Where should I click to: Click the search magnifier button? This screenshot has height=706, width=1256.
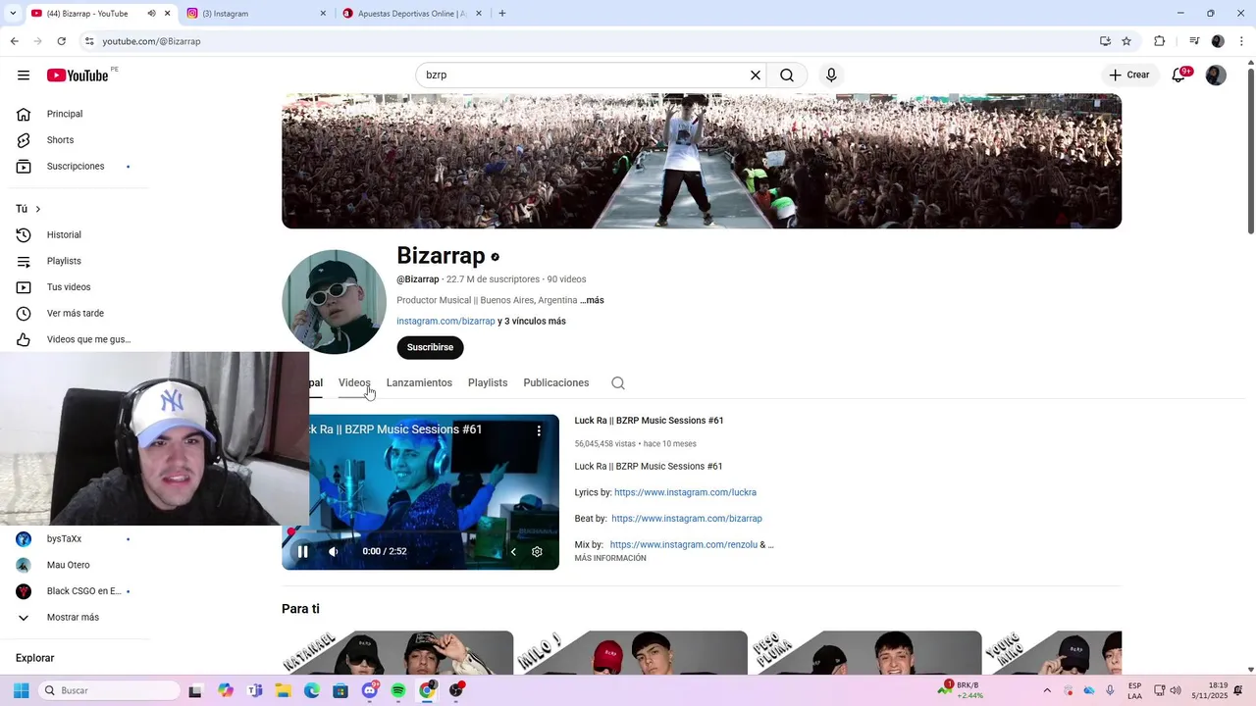click(787, 76)
